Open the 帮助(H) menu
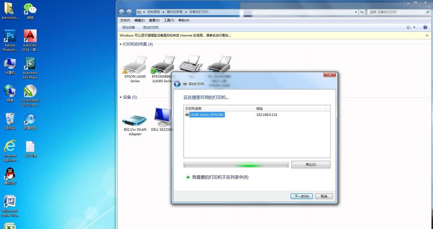This screenshot has height=229, width=433. pyautogui.click(x=184, y=20)
